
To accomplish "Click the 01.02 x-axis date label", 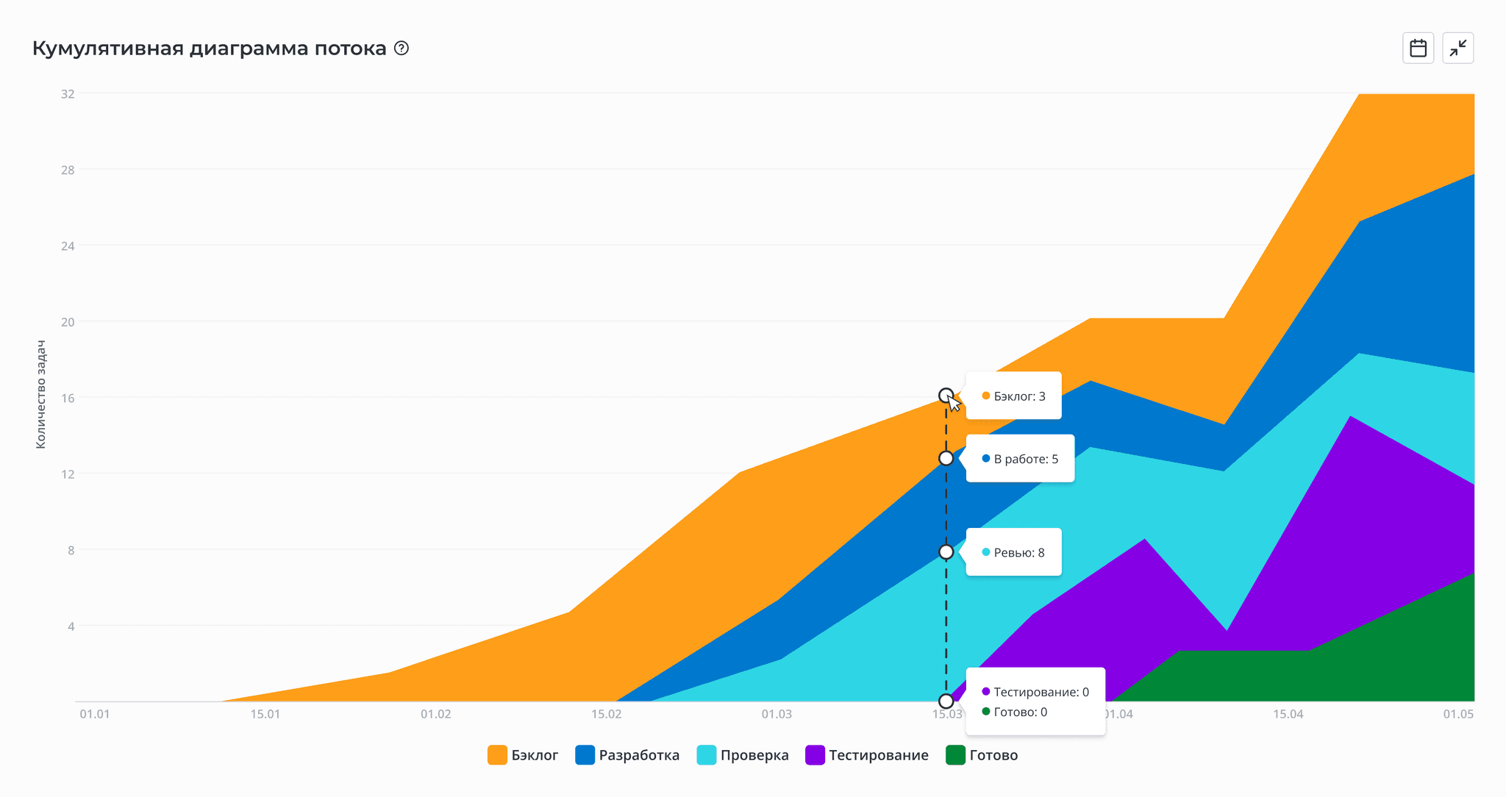I will click(435, 714).
